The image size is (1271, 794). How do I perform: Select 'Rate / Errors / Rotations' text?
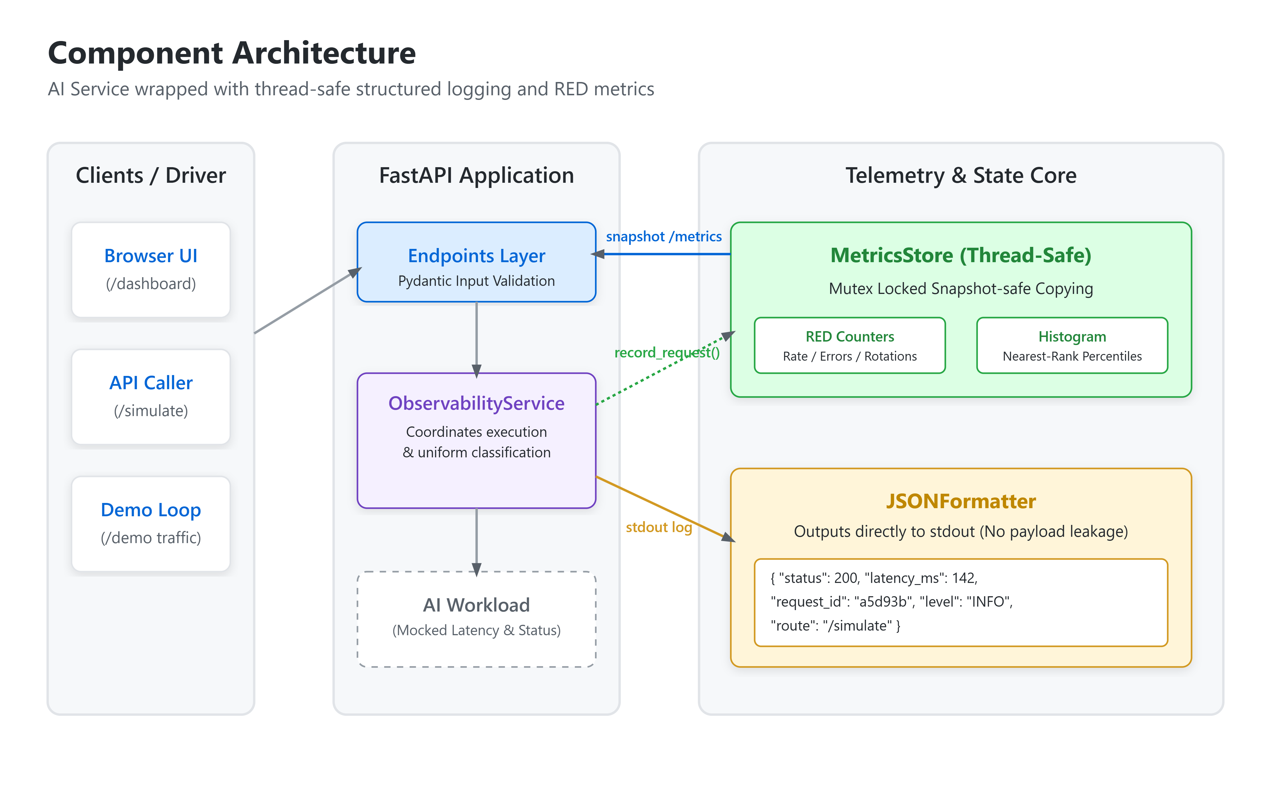pyautogui.click(x=850, y=357)
